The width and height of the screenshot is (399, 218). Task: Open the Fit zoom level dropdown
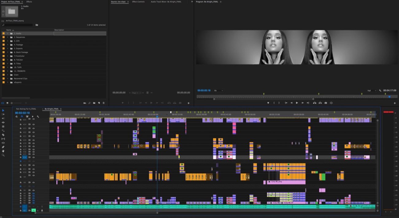(219, 90)
